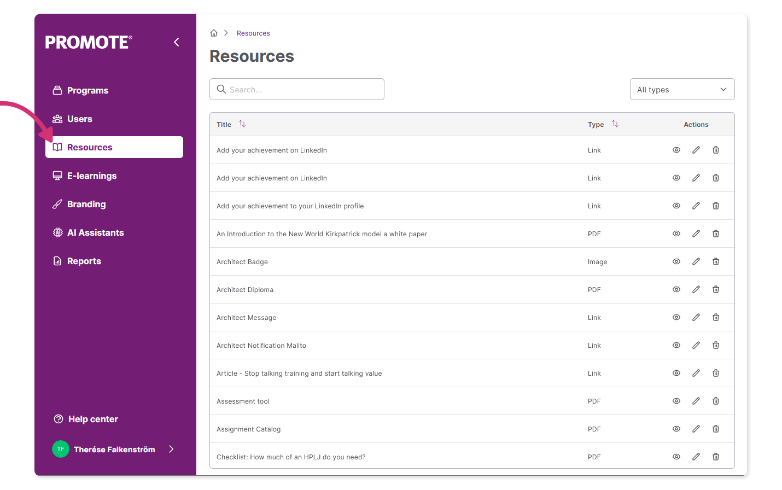The height and width of the screenshot is (490, 782).
Task: Collapse the sidebar with the chevron
Action: point(177,42)
